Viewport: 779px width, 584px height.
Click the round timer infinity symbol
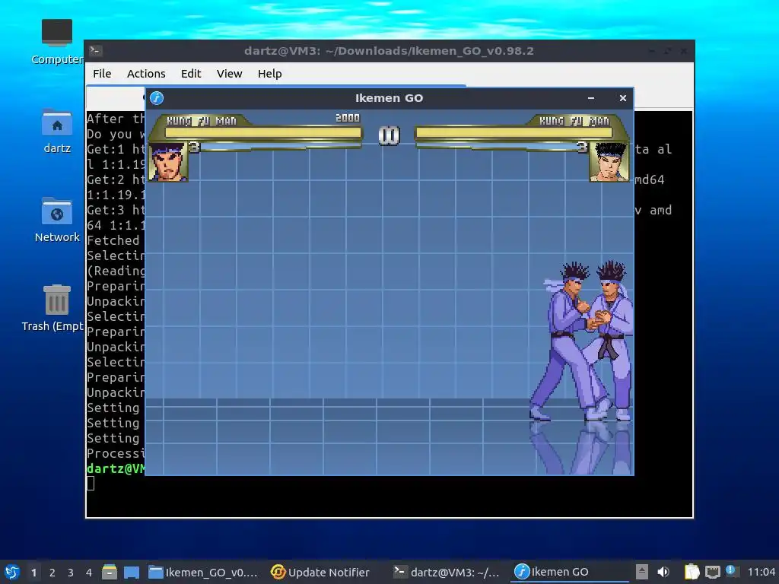click(x=389, y=135)
